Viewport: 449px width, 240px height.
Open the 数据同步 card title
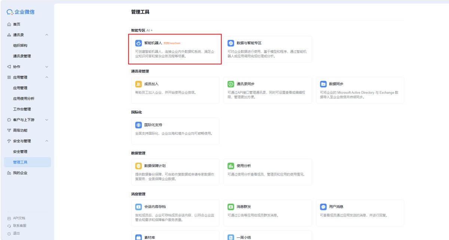click(x=336, y=84)
